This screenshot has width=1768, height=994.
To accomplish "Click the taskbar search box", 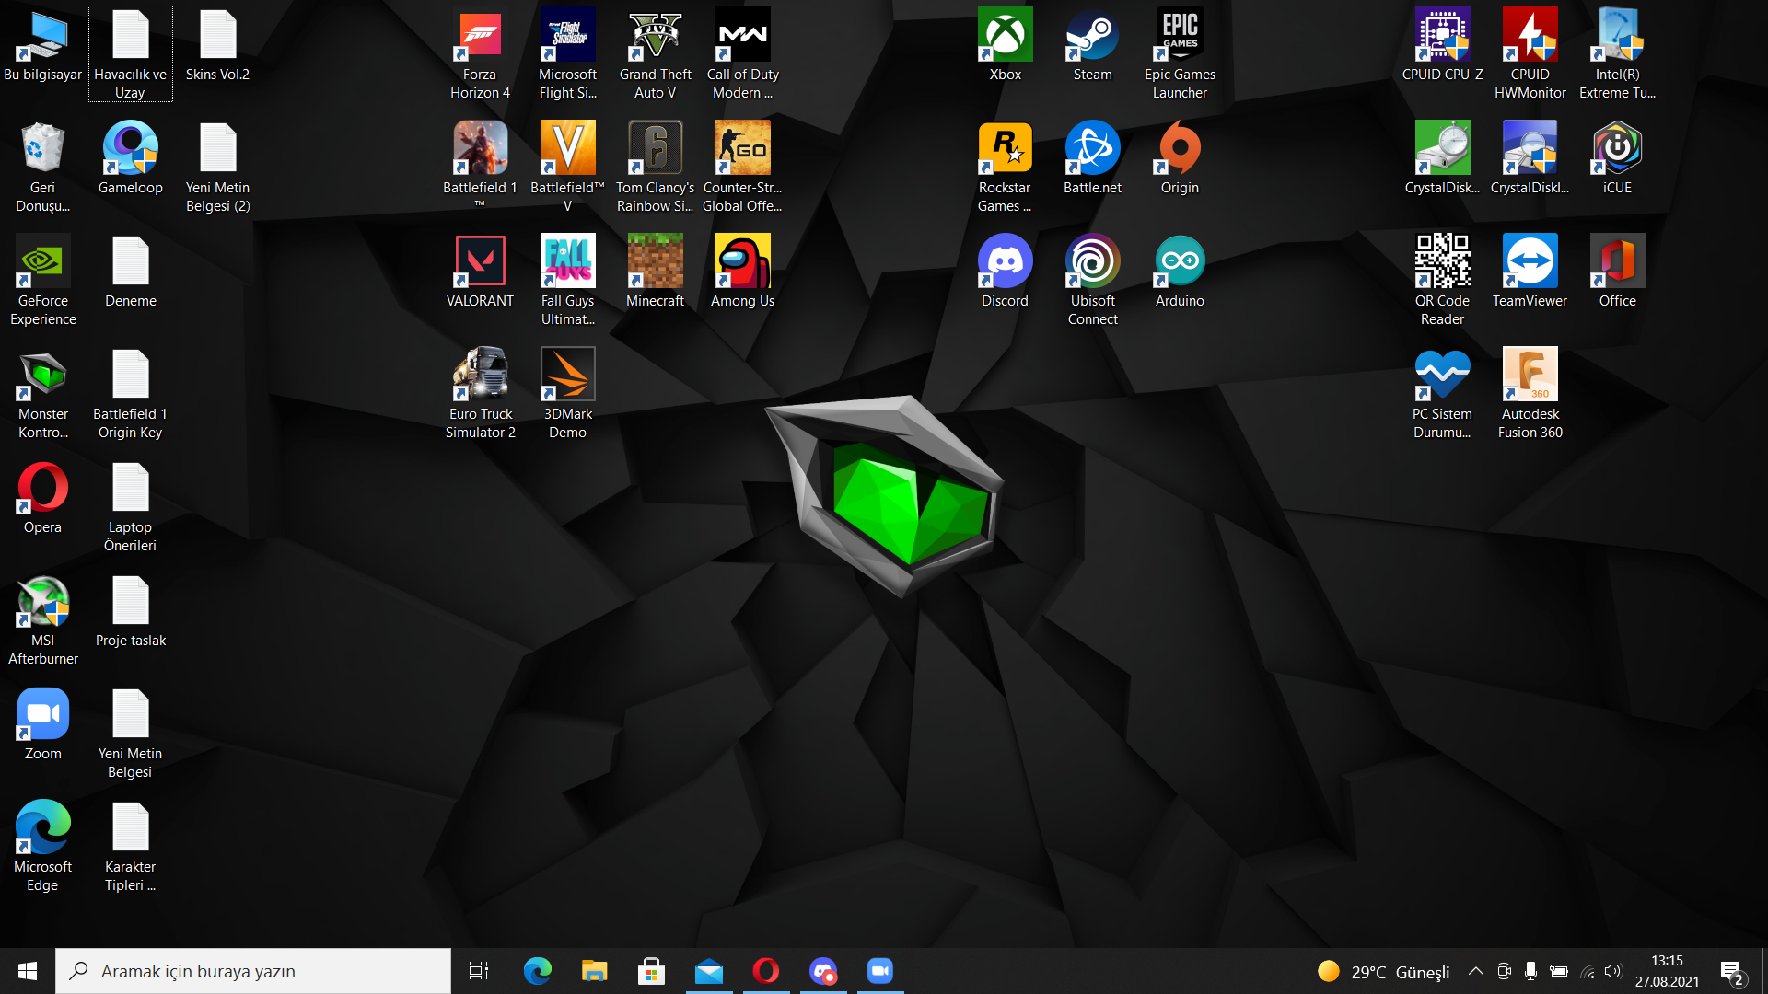I will coord(253,970).
